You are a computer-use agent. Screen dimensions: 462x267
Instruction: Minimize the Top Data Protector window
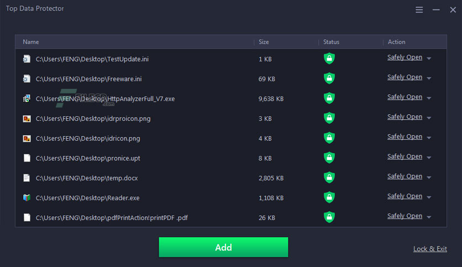[436, 10]
